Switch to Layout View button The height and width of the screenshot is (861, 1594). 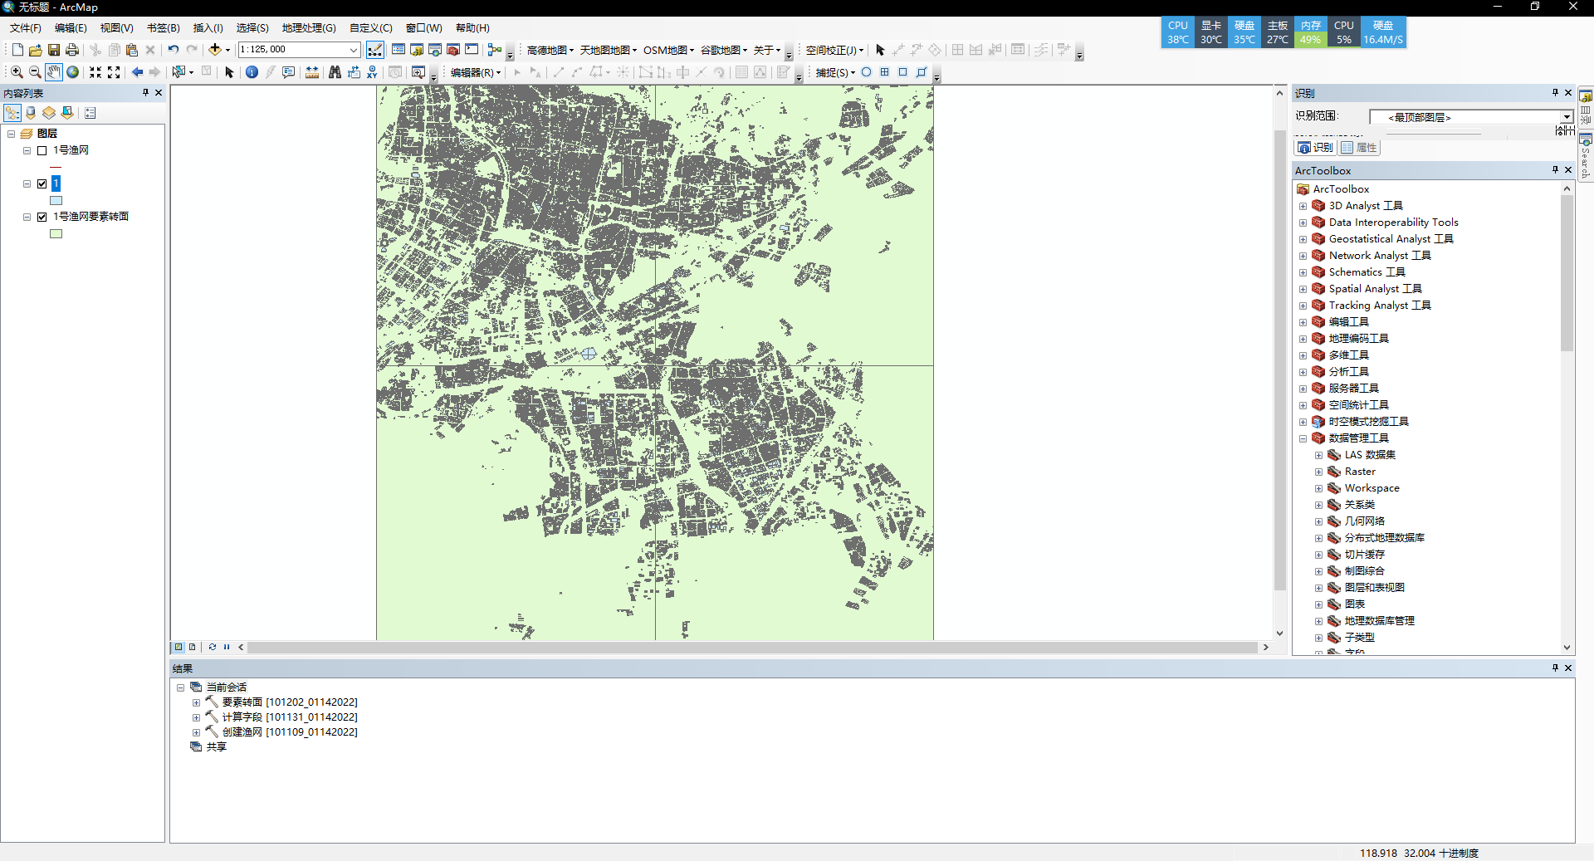(x=193, y=647)
